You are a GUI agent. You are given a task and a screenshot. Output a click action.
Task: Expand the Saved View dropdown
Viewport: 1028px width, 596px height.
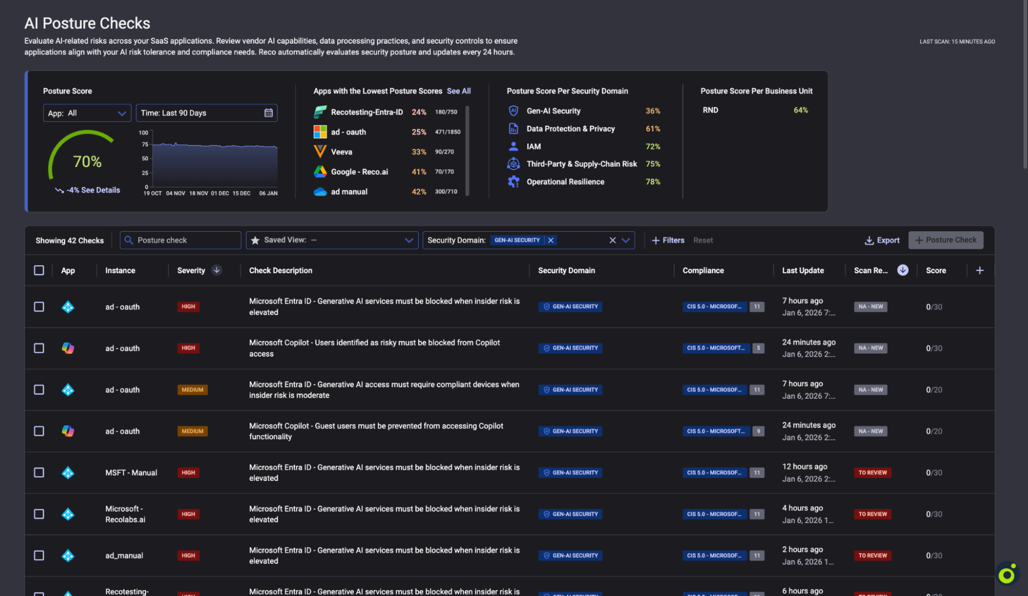[409, 240]
